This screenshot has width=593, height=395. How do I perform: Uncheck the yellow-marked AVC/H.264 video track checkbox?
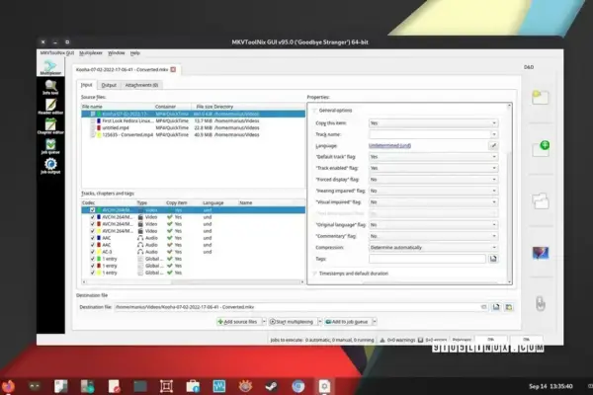92,231
